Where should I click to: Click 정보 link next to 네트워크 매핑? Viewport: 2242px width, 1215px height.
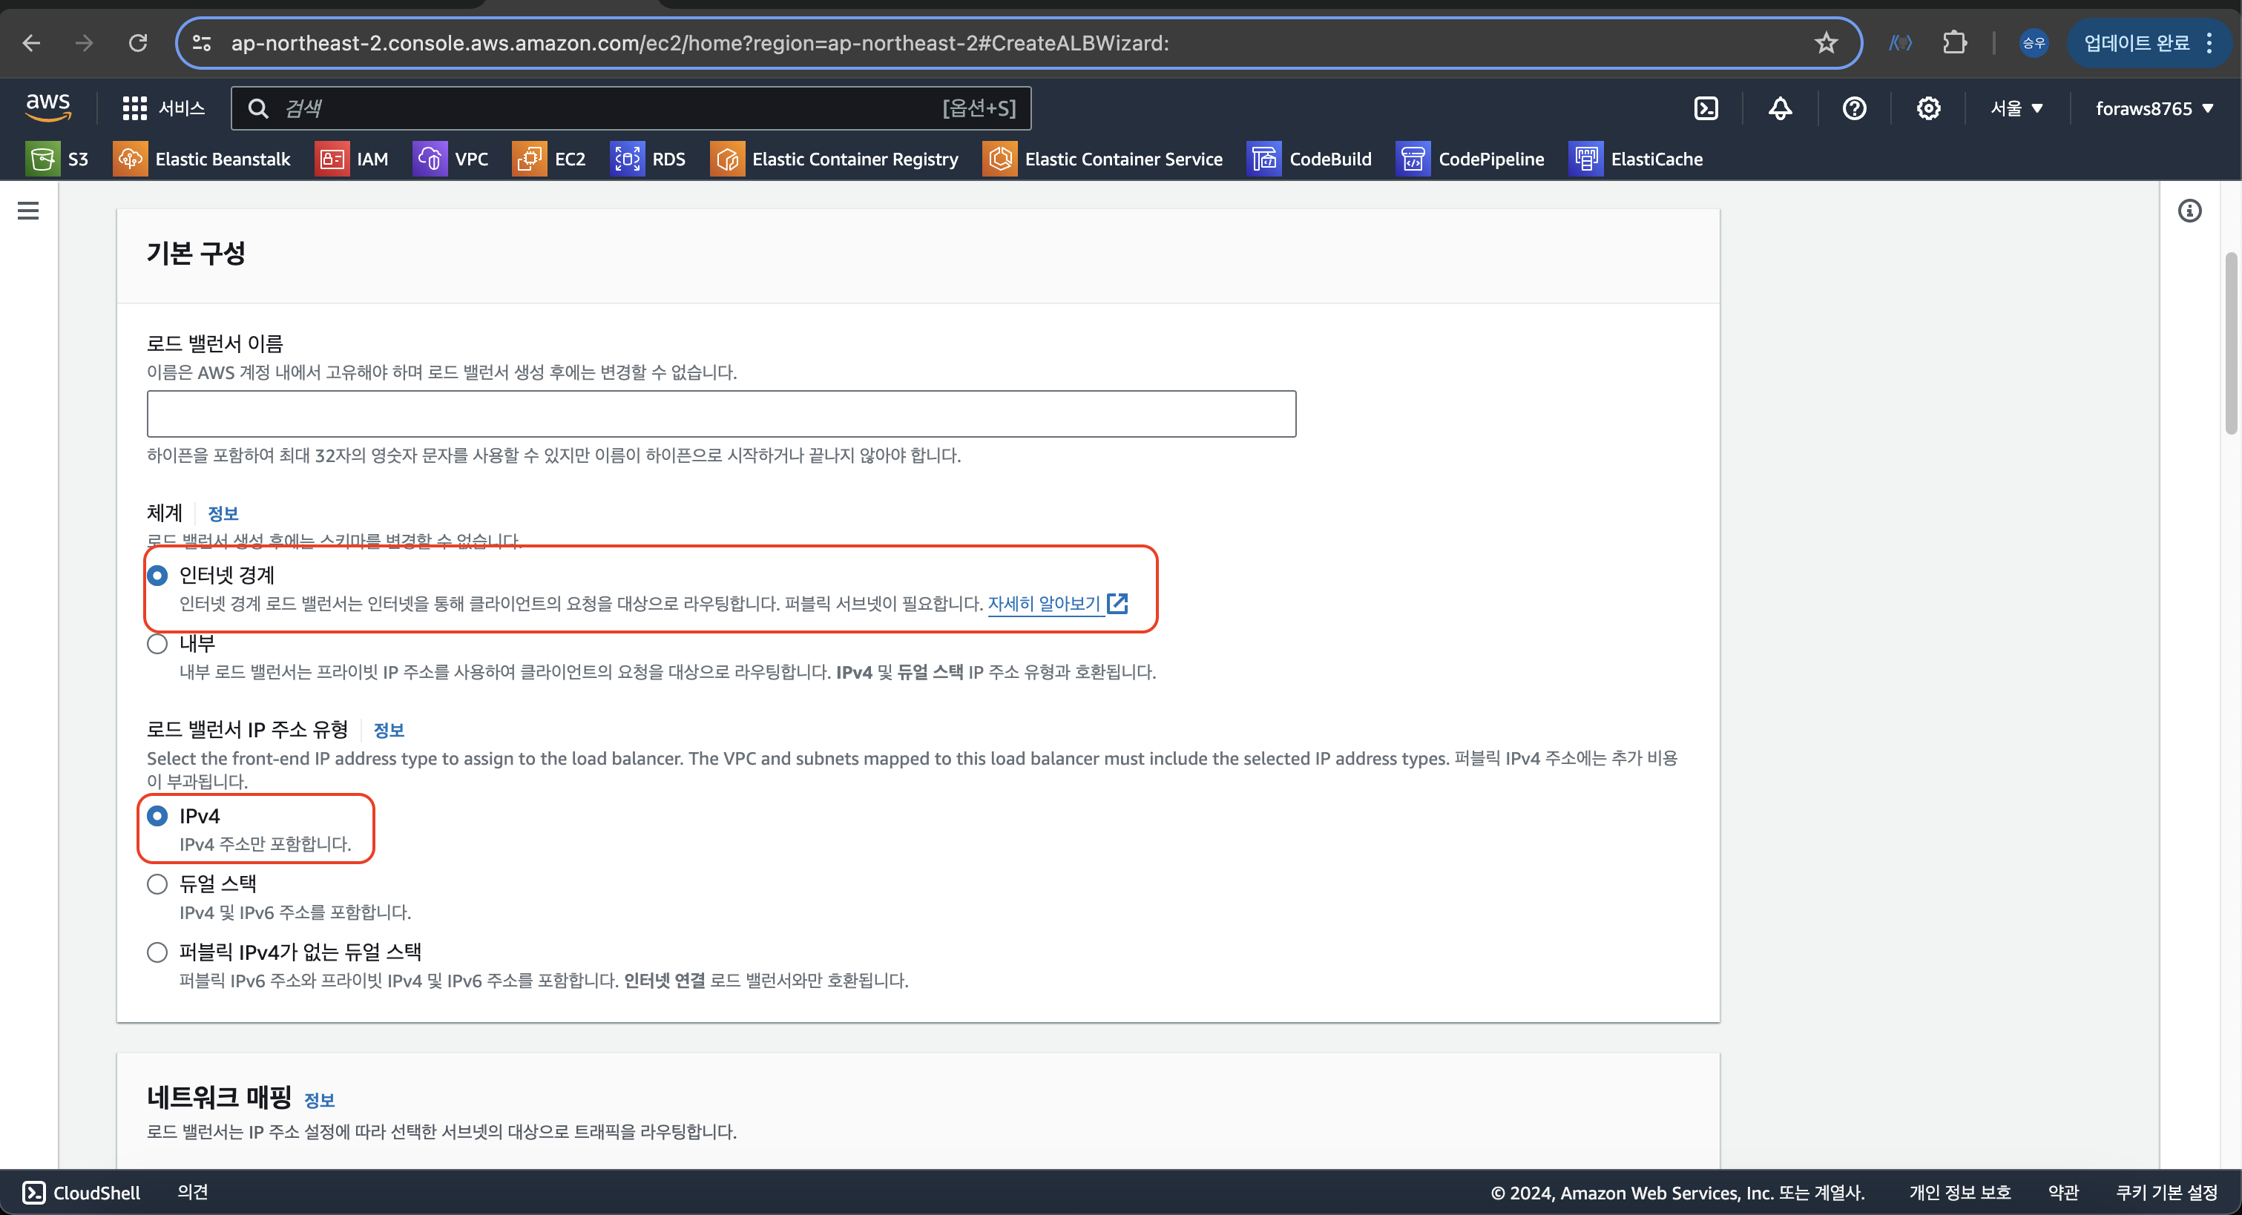[x=318, y=1100]
